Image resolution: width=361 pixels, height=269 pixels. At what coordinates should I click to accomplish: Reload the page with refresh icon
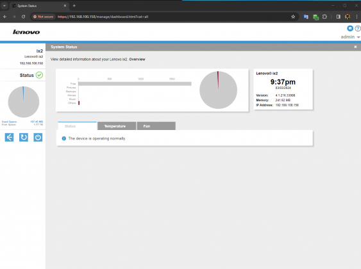pyautogui.click(x=23, y=17)
